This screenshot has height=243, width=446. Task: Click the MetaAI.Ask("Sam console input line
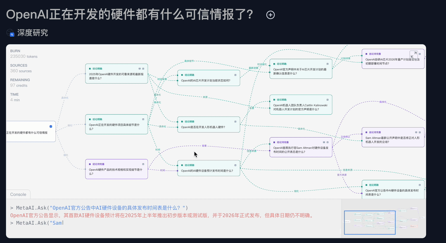(x=37, y=223)
